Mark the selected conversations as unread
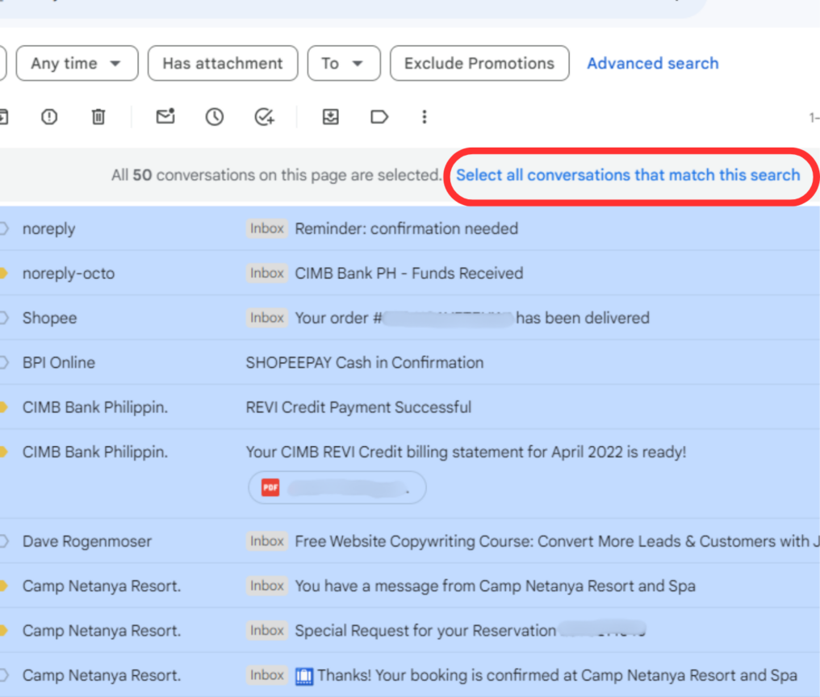Screen dimensions: 820x697 (x=165, y=117)
